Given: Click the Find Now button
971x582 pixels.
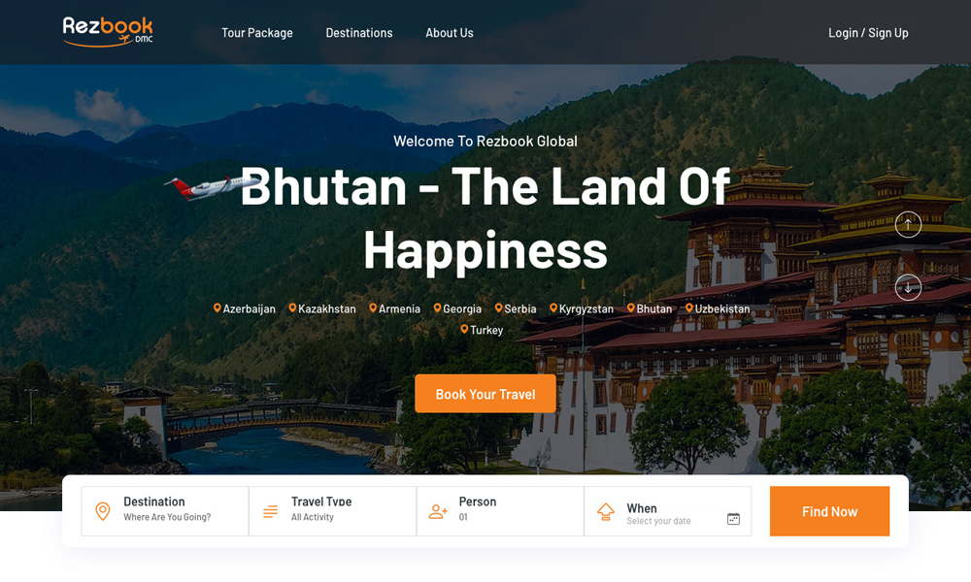Looking at the screenshot, I should click(x=830, y=511).
